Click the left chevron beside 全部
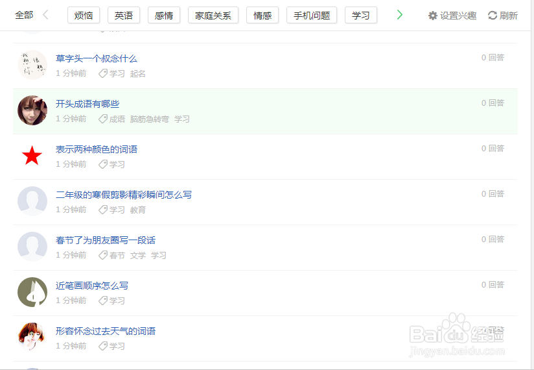This screenshot has width=534, height=370. (x=45, y=15)
